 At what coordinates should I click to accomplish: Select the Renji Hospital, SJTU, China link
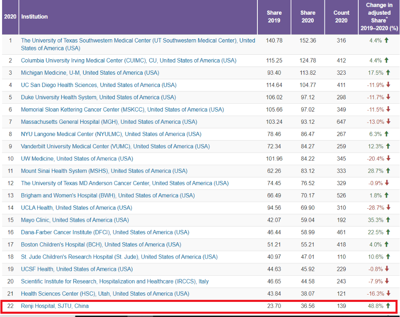(55, 306)
